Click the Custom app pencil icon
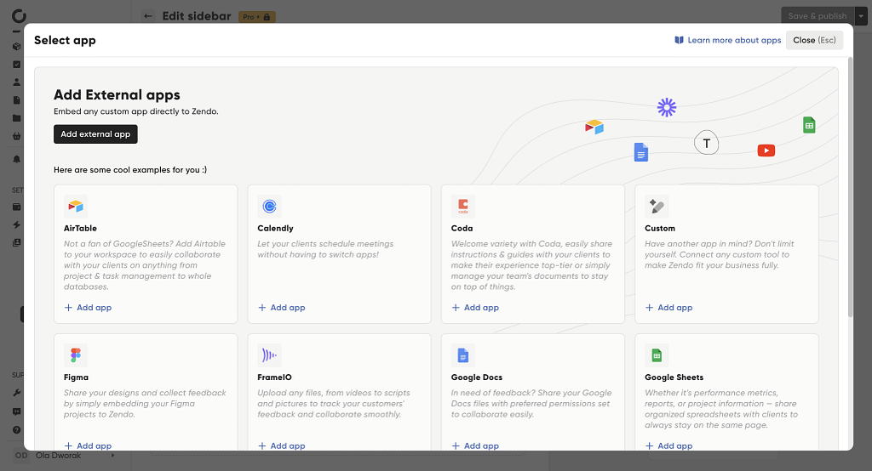 pyautogui.click(x=657, y=207)
